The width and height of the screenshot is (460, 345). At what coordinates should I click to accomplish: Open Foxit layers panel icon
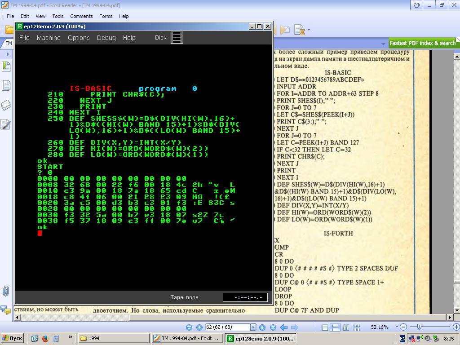6,105
